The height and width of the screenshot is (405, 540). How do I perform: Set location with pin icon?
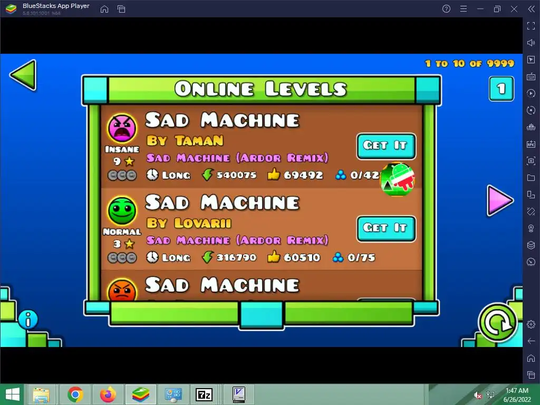(x=531, y=228)
